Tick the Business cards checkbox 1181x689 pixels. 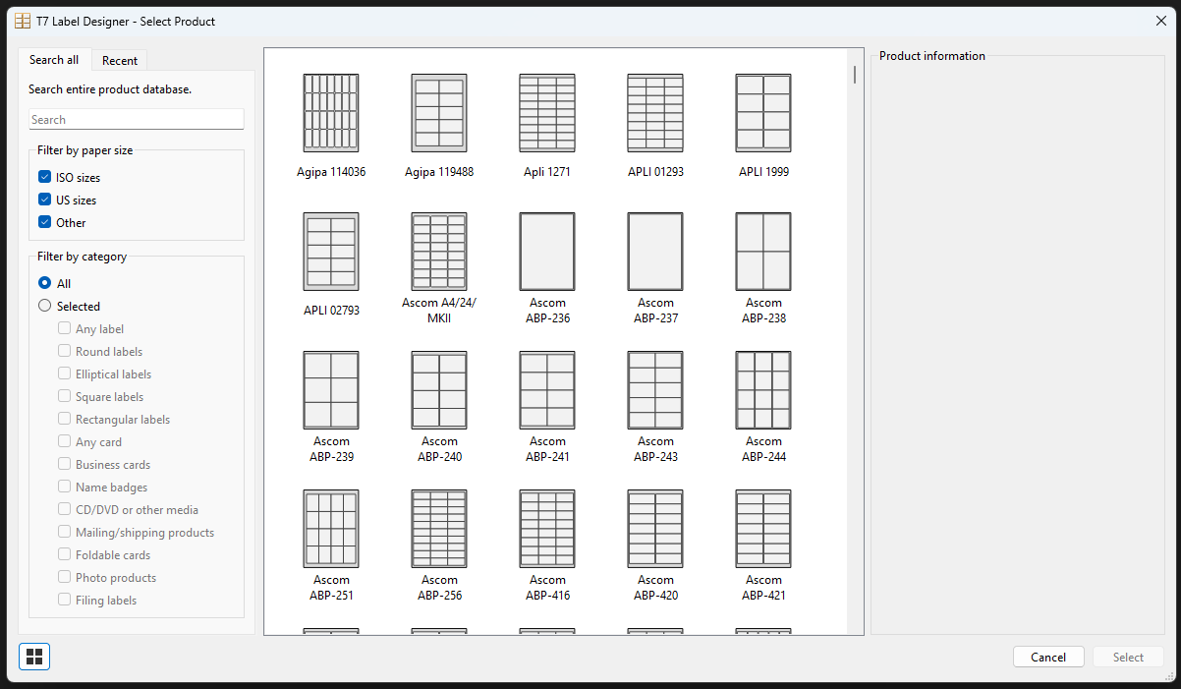pyautogui.click(x=64, y=465)
